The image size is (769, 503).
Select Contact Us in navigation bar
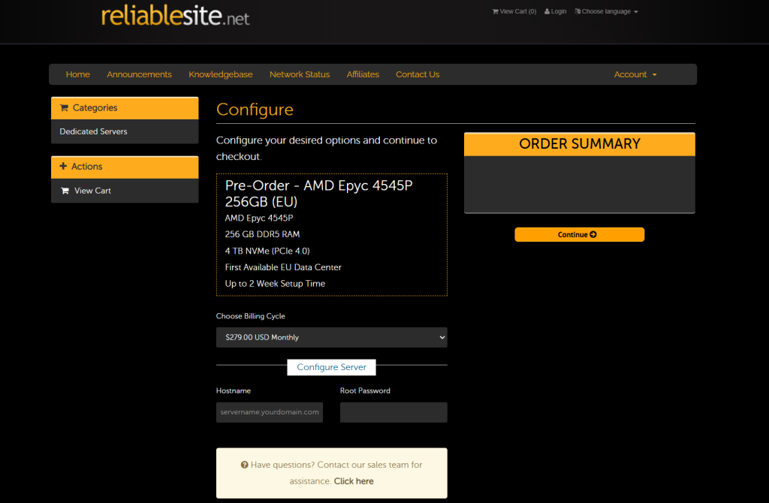click(x=418, y=74)
